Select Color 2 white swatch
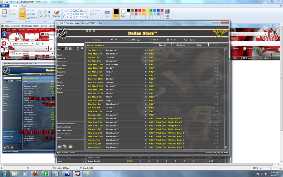The height and width of the screenshot is (177, 283). pos(123,12)
